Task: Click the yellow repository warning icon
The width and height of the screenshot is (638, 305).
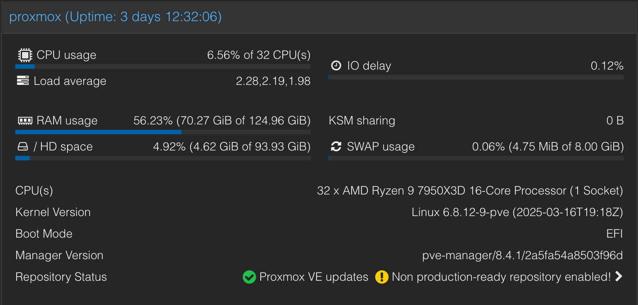Action: tap(381, 277)
